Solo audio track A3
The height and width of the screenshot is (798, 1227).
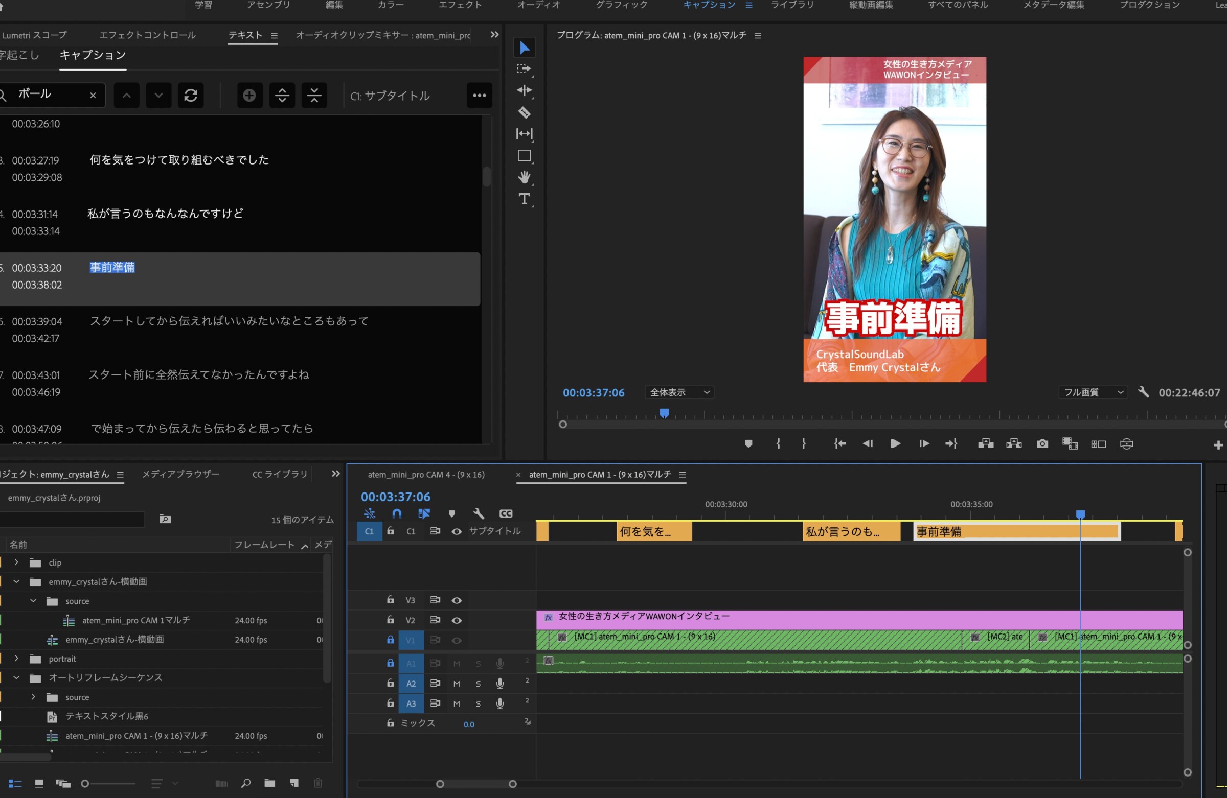(x=478, y=703)
